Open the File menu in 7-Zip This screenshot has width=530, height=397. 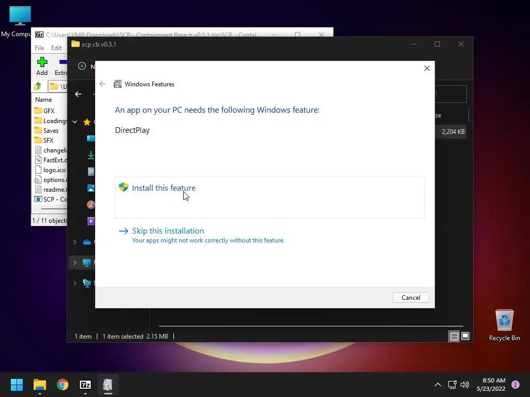pyautogui.click(x=39, y=48)
